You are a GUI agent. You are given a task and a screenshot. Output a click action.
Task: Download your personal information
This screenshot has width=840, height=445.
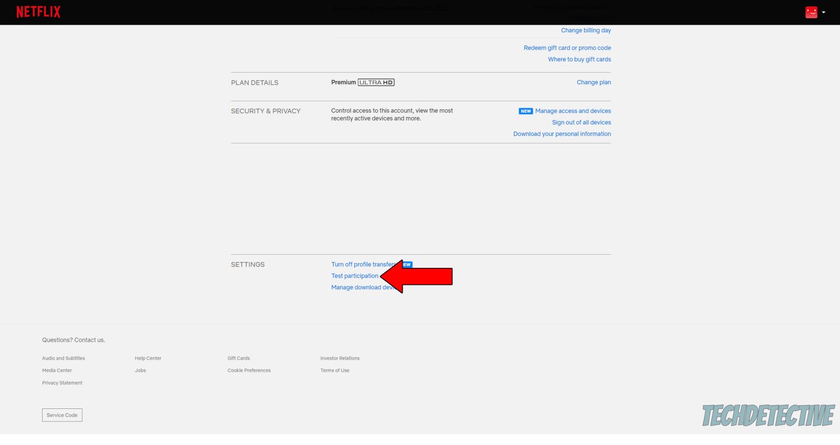click(562, 133)
